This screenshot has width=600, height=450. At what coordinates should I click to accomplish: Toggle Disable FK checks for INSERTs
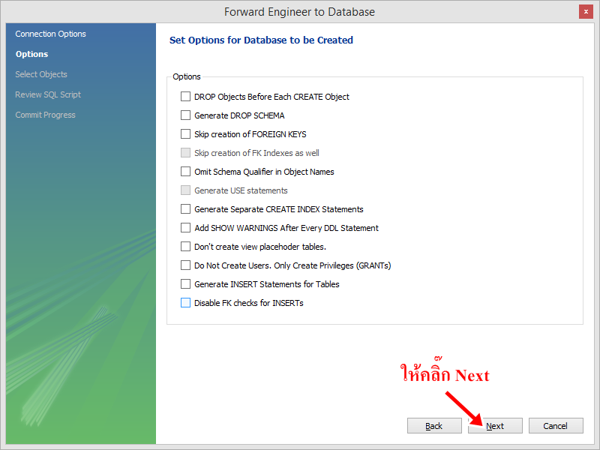coord(185,303)
